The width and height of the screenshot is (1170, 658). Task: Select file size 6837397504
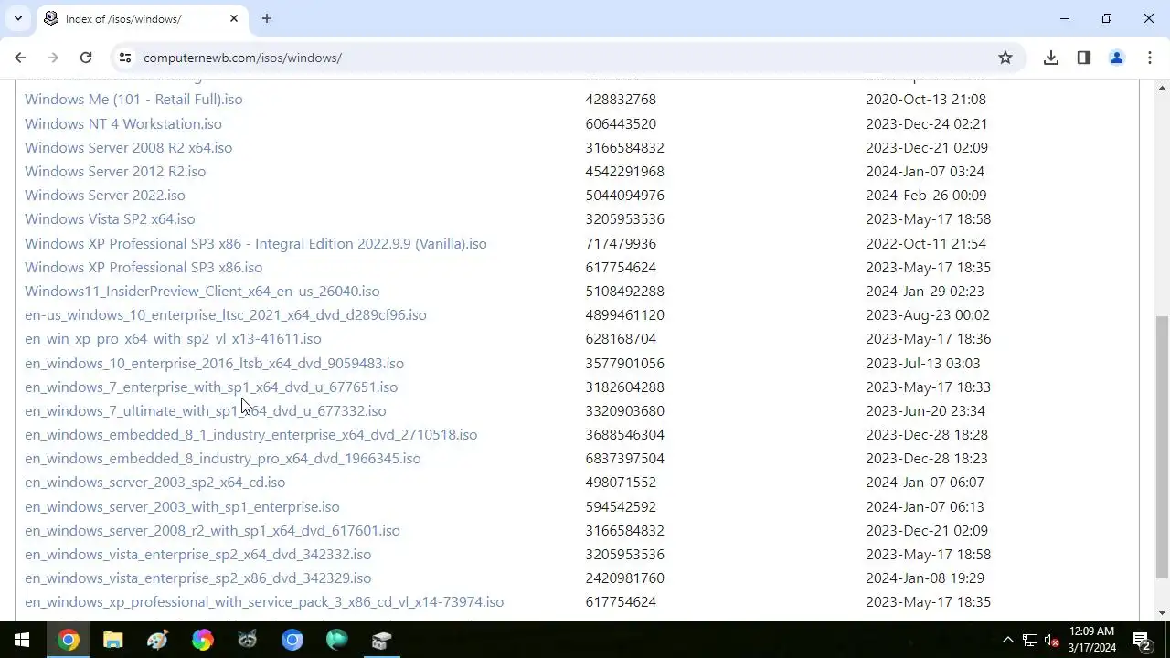(x=625, y=458)
